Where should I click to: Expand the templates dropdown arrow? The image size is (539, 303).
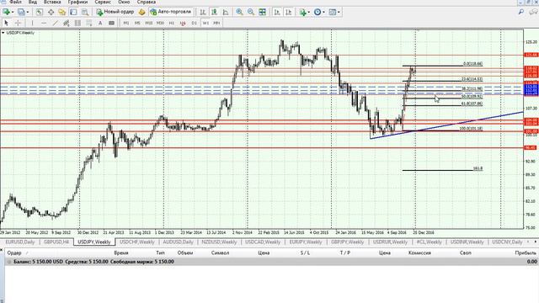(x=339, y=12)
